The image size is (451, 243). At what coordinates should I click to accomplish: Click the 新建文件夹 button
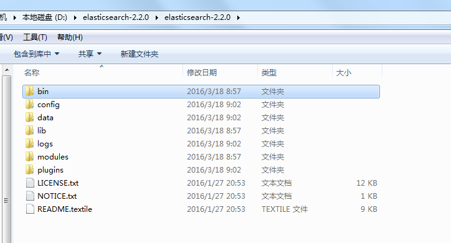click(140, 54)
